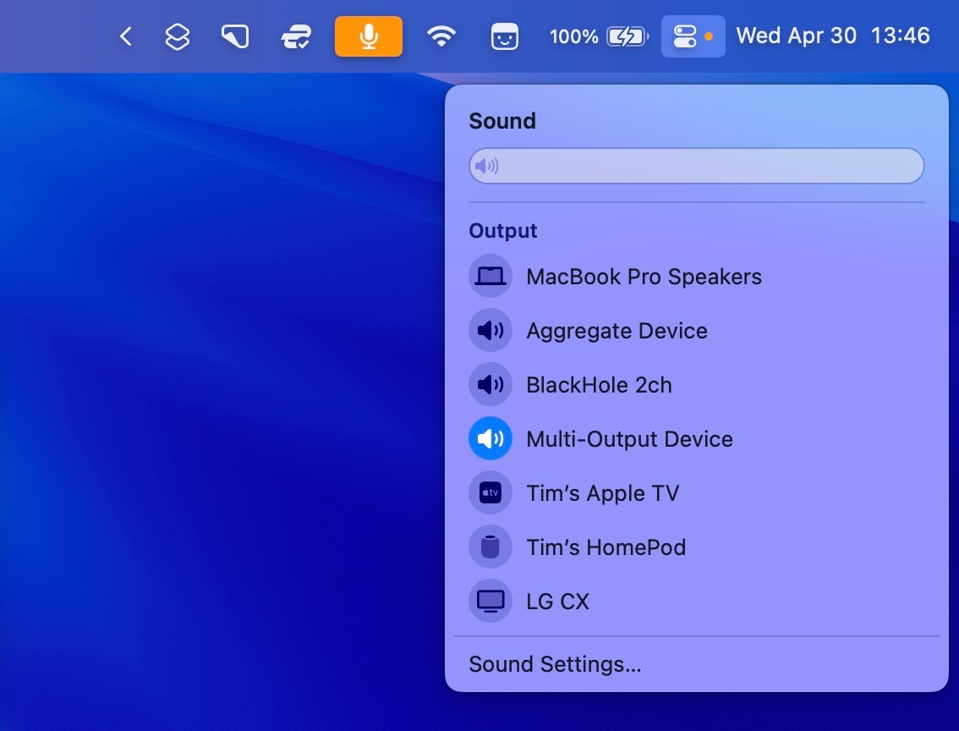Show battery status menu
The height and width of the screenshot is (731, 959).
coord(627,36)
